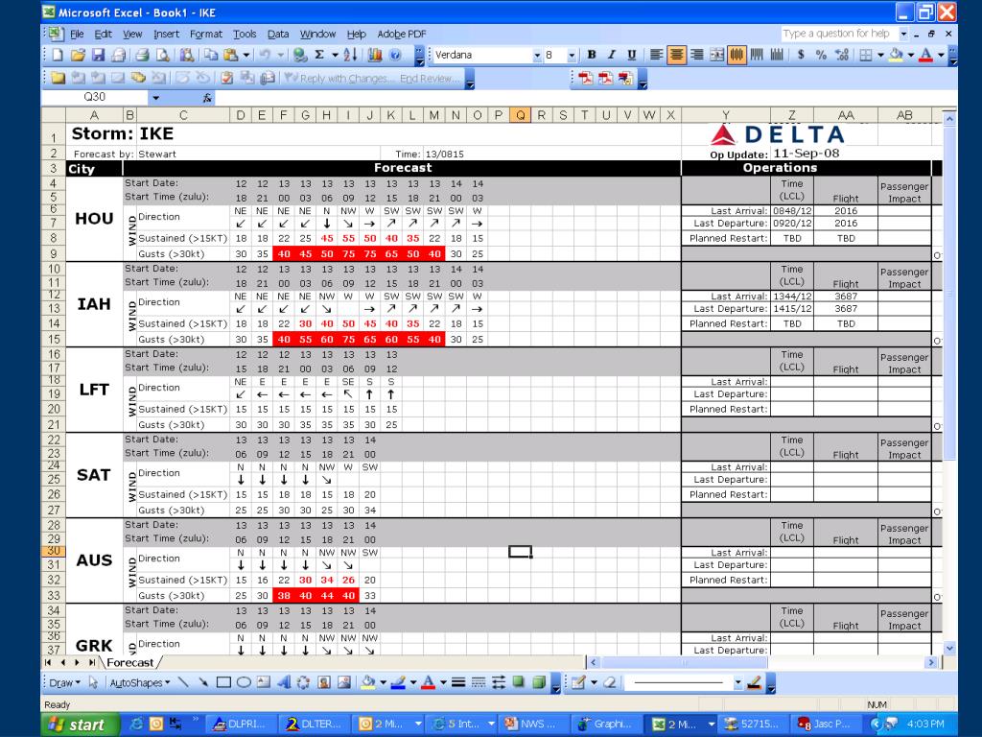Open the Line Style options icon
982x737 pixels.
click(458, 682)
